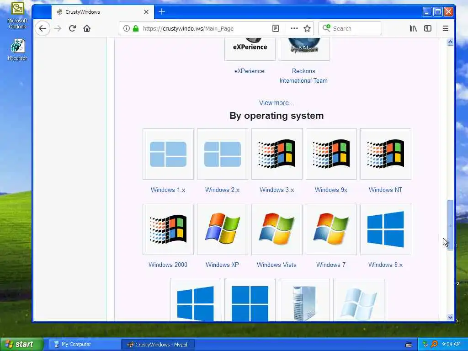Click the keyboard icon on taskbar
The image size is (468, 351).
pos(409,345)
